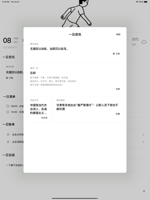Tap the 22°C temperature reading
Image resolution: width=150 pixels, height=200 pixels.
point(135,39)
